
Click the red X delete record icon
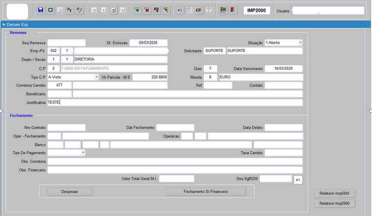pos(147,10)
